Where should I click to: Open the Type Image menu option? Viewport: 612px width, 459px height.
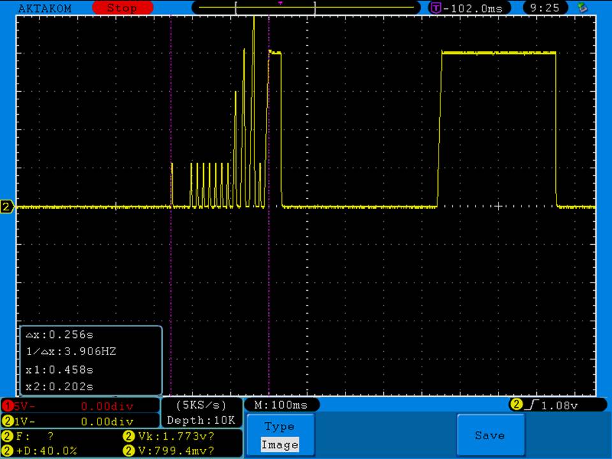[x=280, y=435]
